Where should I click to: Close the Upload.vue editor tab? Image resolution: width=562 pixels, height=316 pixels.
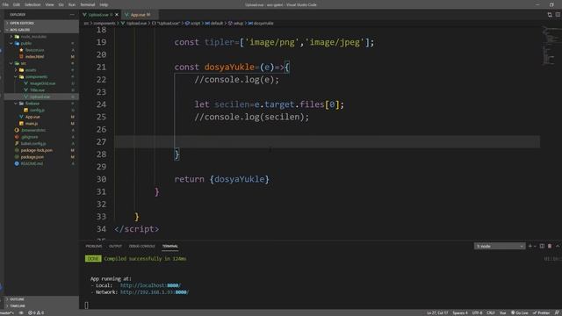[117, 15]
